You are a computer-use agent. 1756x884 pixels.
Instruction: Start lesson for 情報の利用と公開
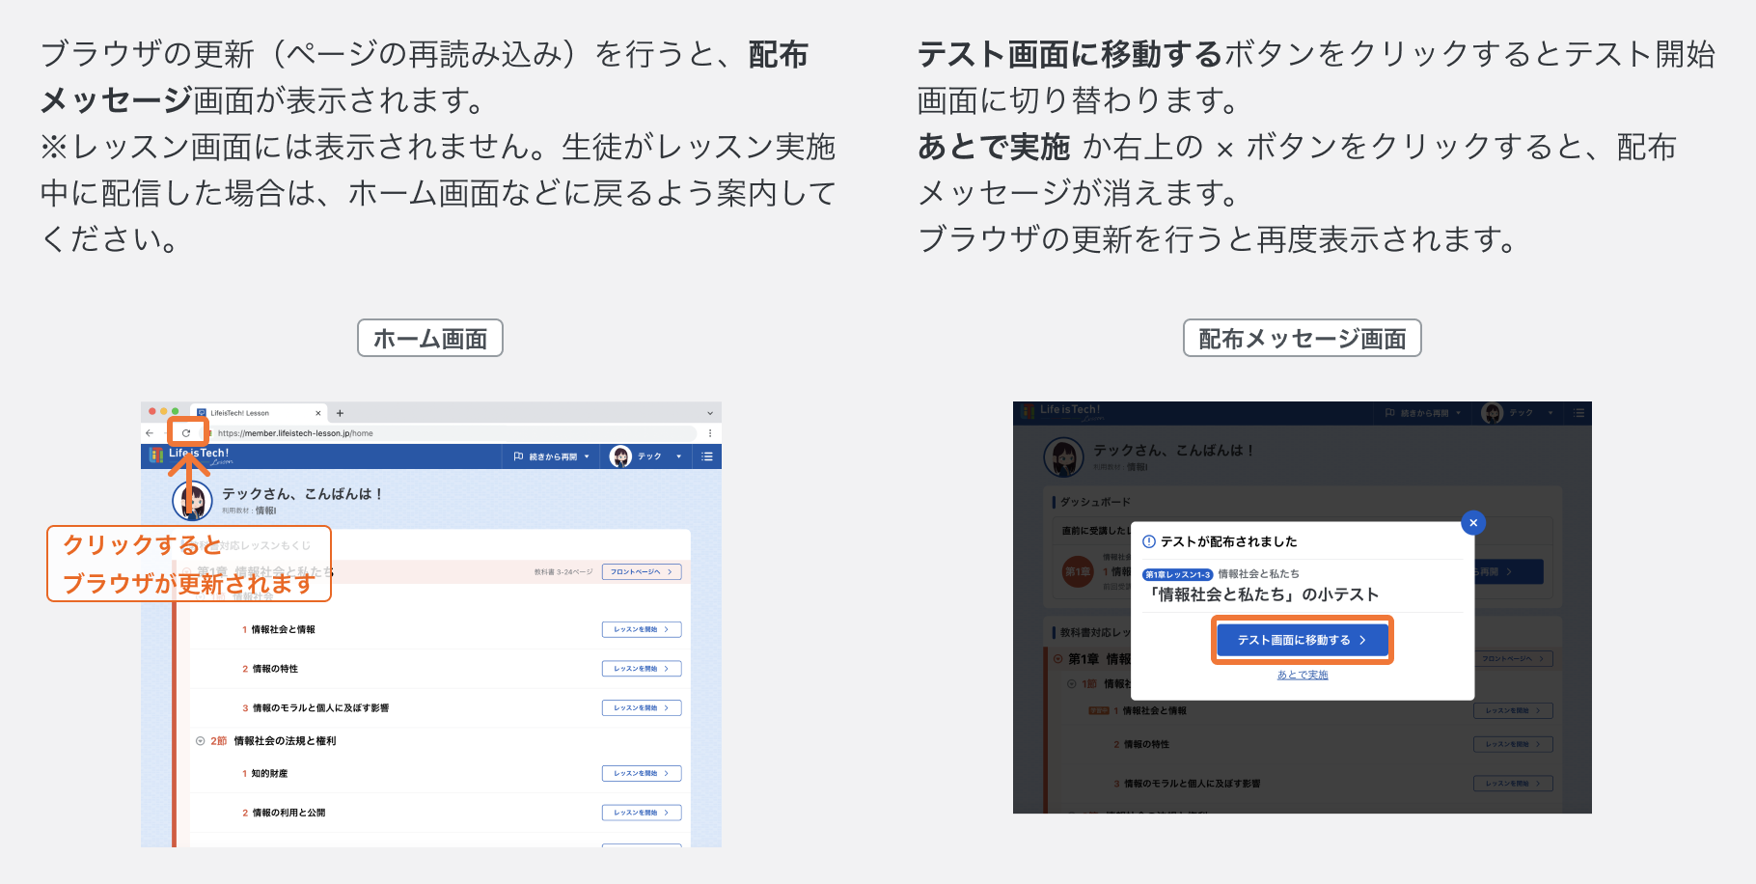click(642, 813)
